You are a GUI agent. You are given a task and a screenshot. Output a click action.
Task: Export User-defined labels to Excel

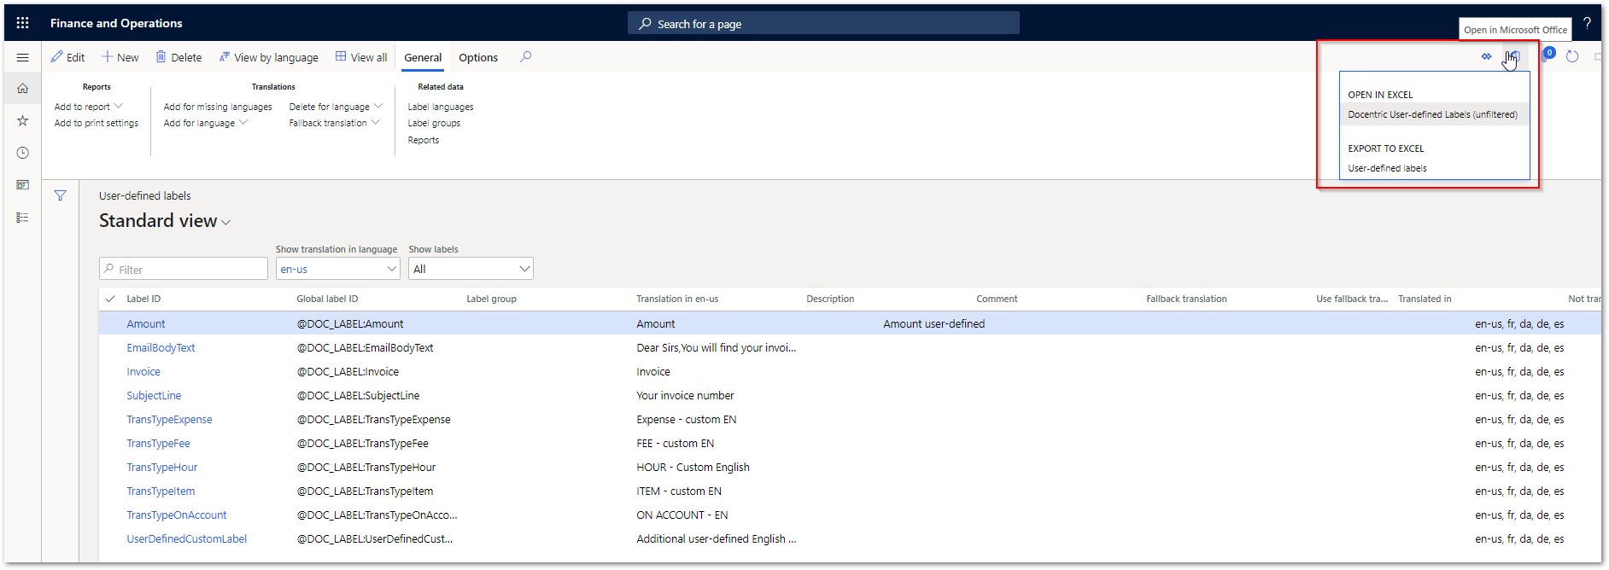coord(1387,168)
